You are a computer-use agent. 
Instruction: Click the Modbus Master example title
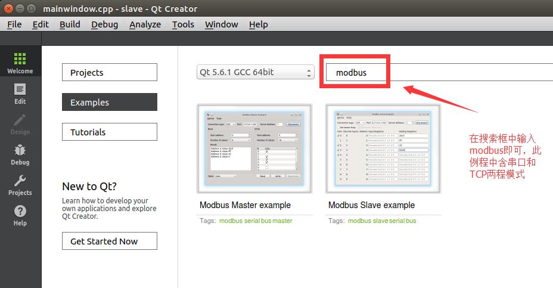click(245, 205)
